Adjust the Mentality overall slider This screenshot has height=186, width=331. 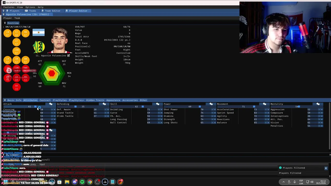point(297,107)
